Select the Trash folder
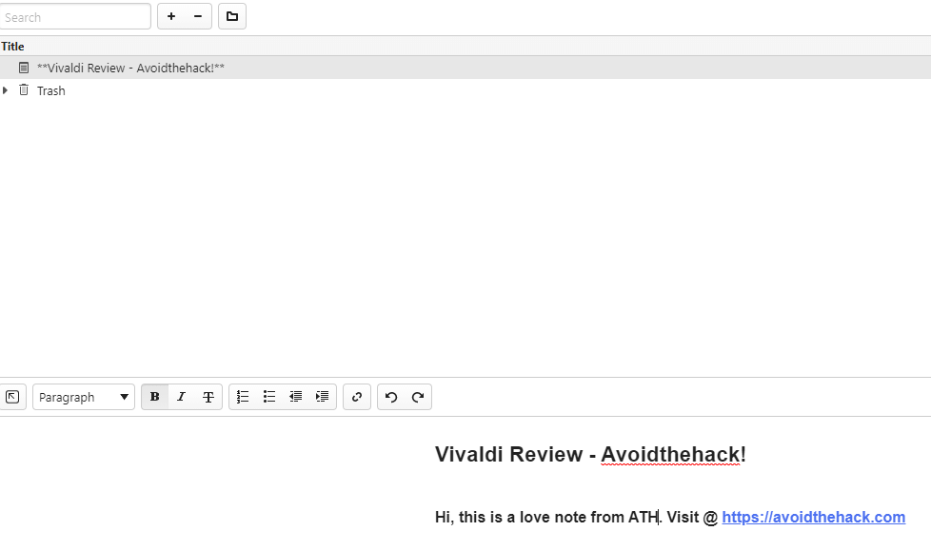Screen dimensions: 931x551 pyautogui.click(x=50, y=91)
